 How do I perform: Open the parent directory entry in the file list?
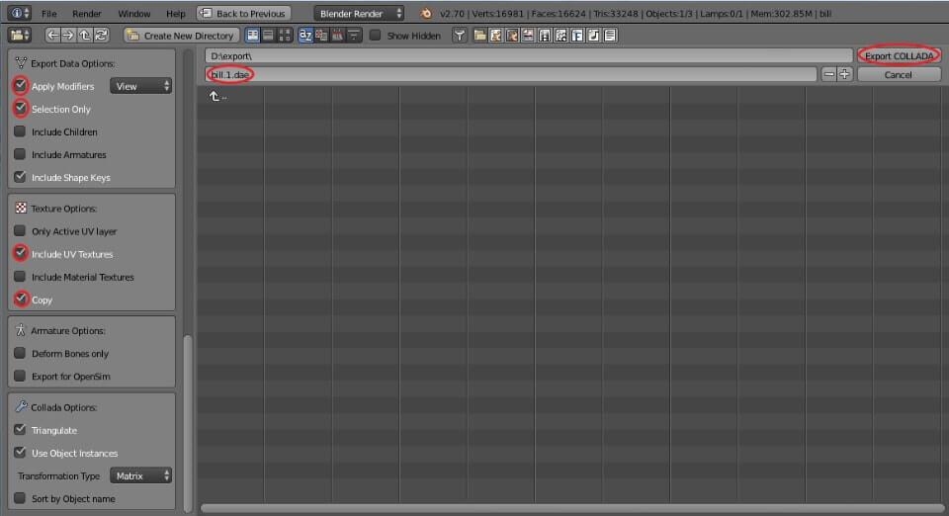pos(217,96)
